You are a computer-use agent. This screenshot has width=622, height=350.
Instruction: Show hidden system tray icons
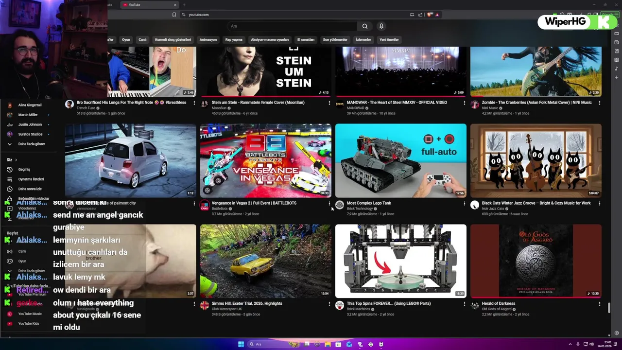point(570,344)
